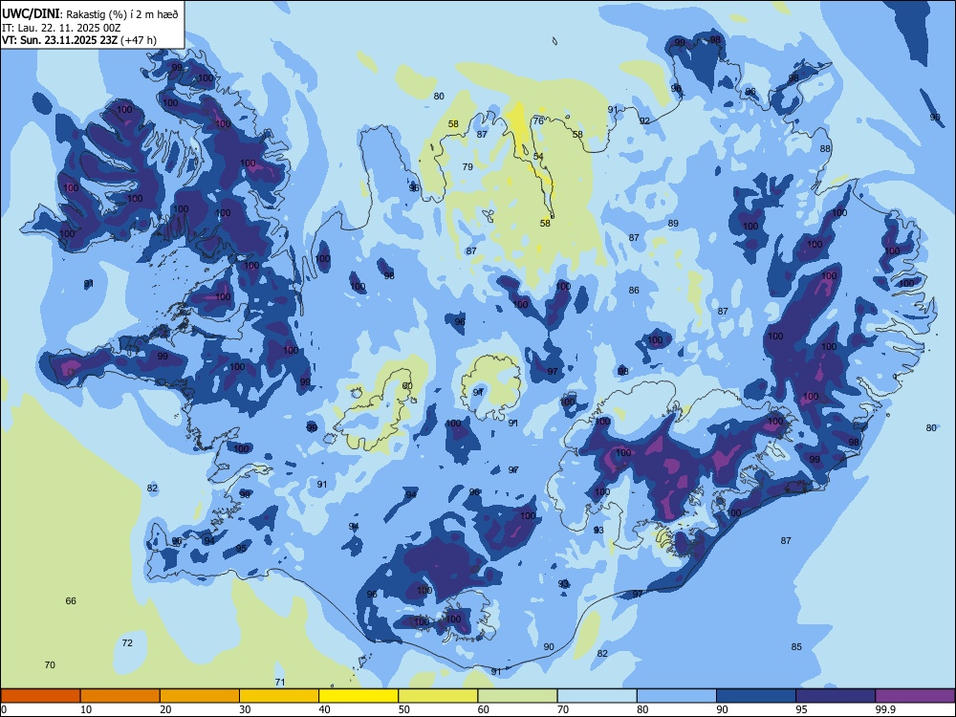Click the 99.9 legend scale label

(884, 709)
